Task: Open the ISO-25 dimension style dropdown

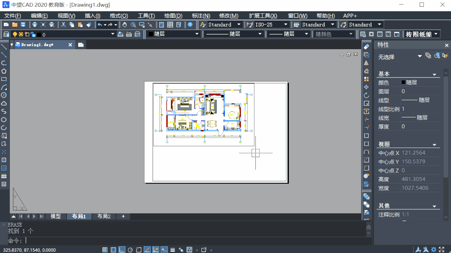Action: point(285,25)
